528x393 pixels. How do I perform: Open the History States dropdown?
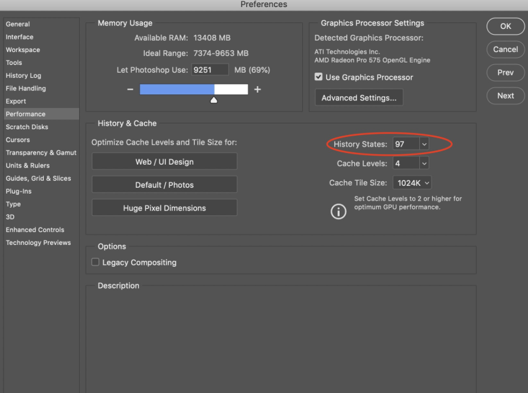click(x=423, y=144)
